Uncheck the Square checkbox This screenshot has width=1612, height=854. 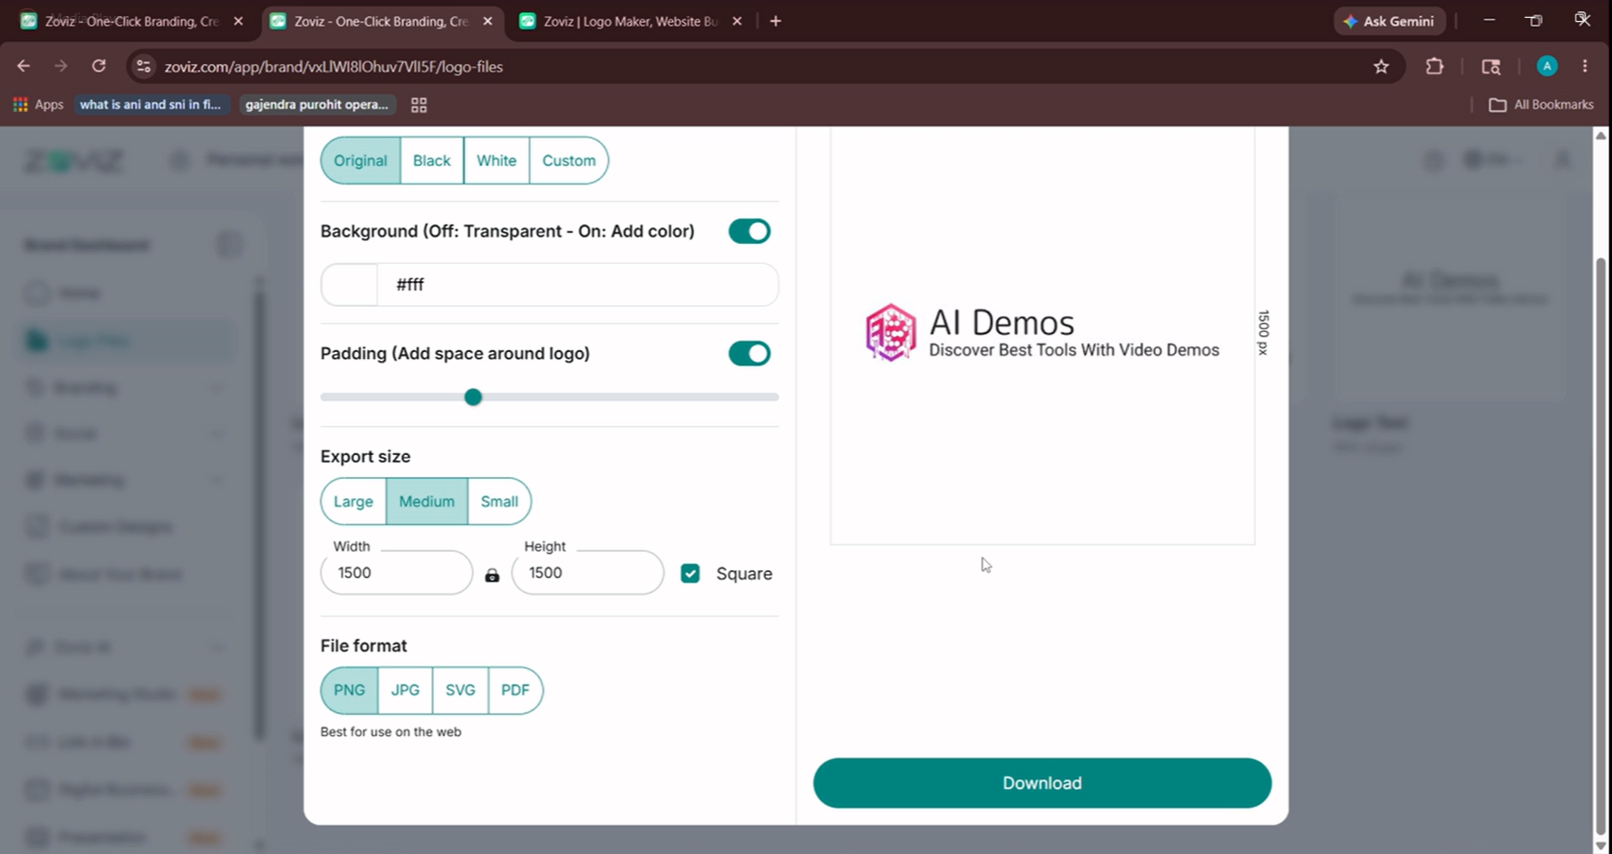click(x=690, y=574)
